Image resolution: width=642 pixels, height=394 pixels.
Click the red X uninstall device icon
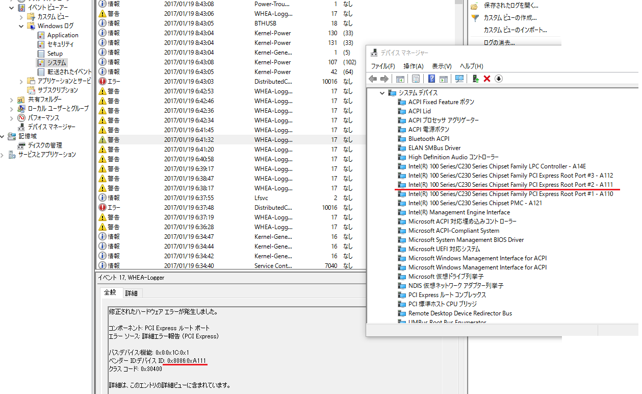click(x=487, y=79)
